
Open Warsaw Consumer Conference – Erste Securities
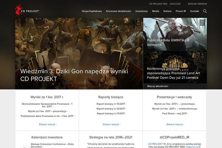coord(52,145)
